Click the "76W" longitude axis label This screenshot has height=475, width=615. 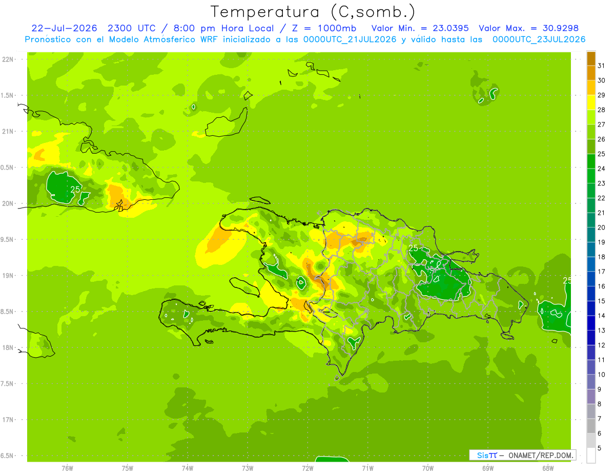point(67,468)
